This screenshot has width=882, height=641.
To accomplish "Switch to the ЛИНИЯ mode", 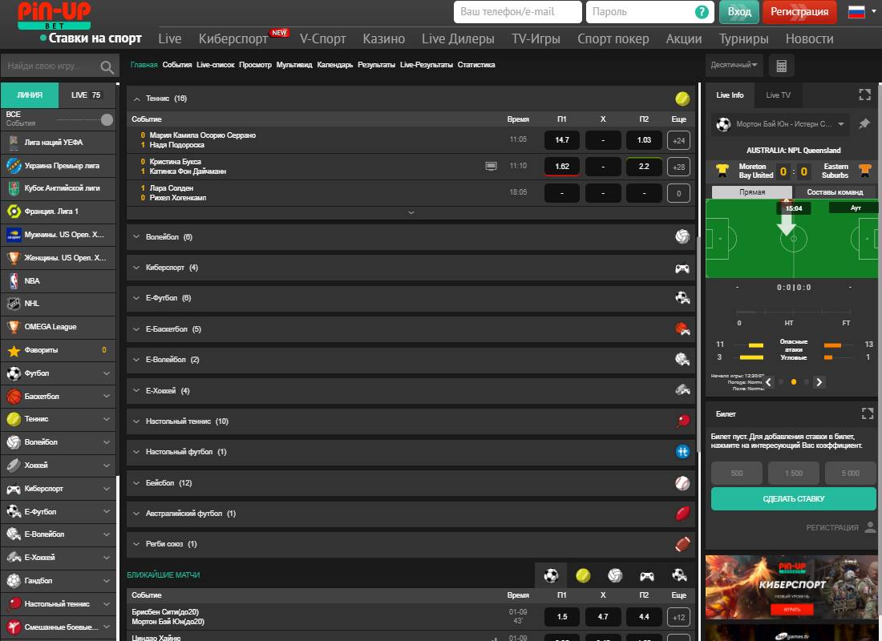I will pos(30,95).
